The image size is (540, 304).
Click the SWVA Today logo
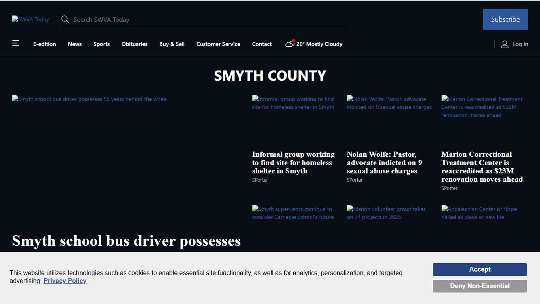[30, 19]
